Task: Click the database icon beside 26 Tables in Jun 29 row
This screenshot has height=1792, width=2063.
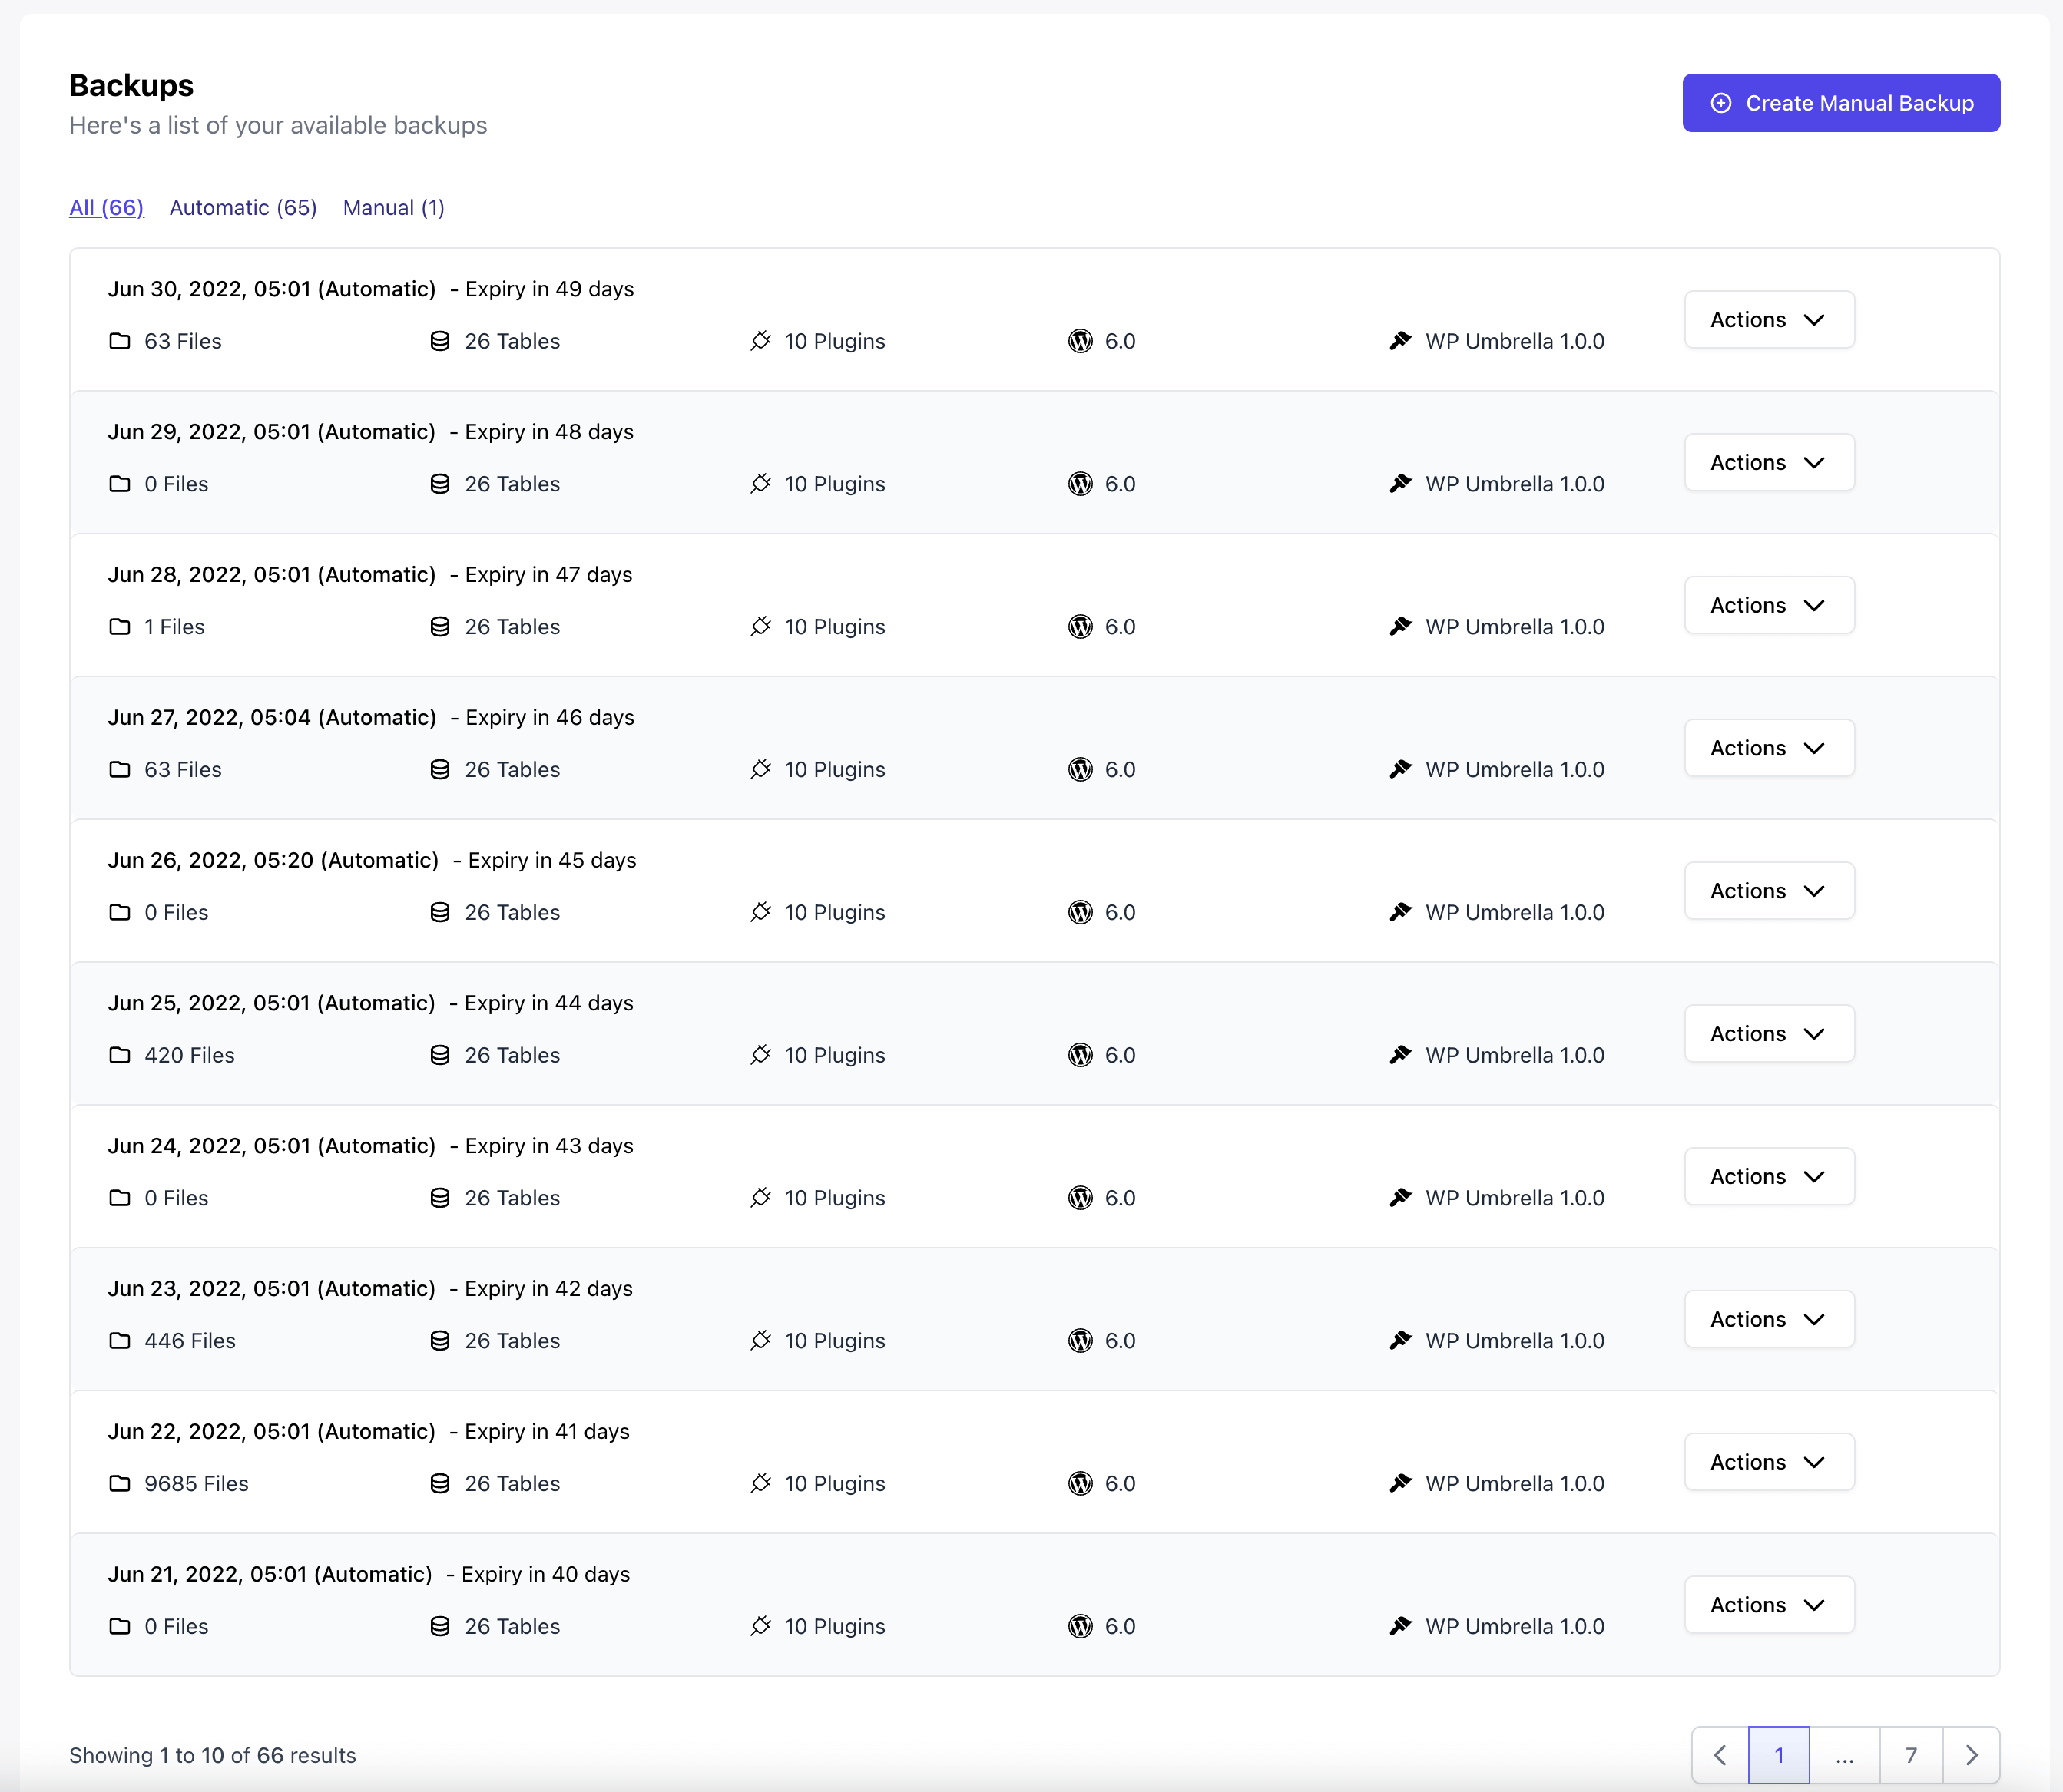Action: coord(440,483)
